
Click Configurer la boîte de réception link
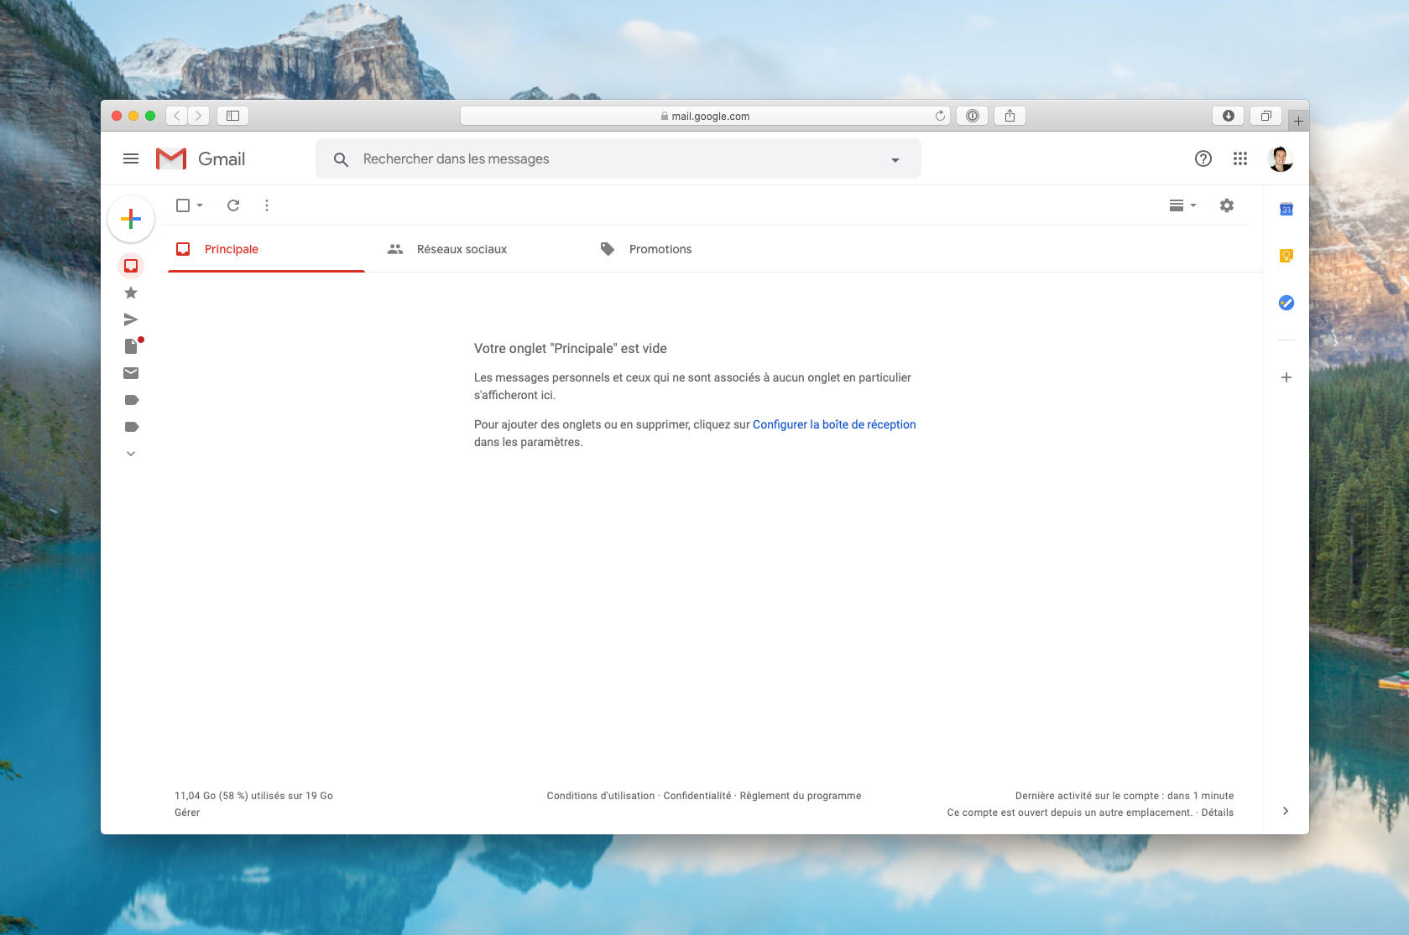(834, 424)
